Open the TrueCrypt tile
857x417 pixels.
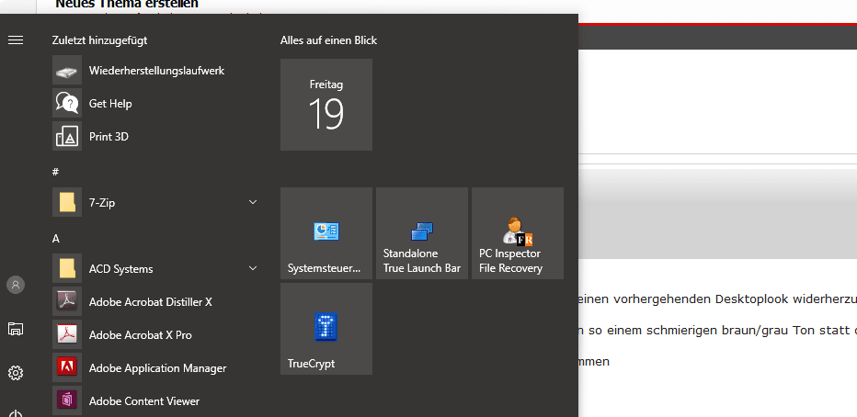pos(326,329)
